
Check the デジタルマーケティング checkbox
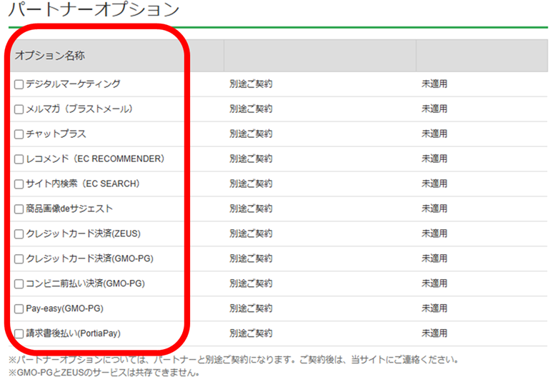click(x=19, y=84)
